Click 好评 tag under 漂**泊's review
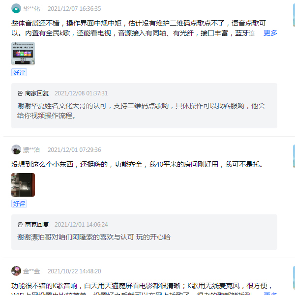Viewport: 295px width, 295px height. click(19, 204)
